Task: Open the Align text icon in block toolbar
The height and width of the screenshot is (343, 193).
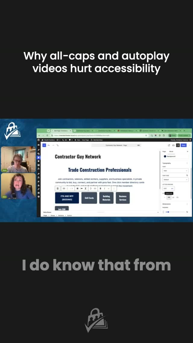Action: (91, 188)
